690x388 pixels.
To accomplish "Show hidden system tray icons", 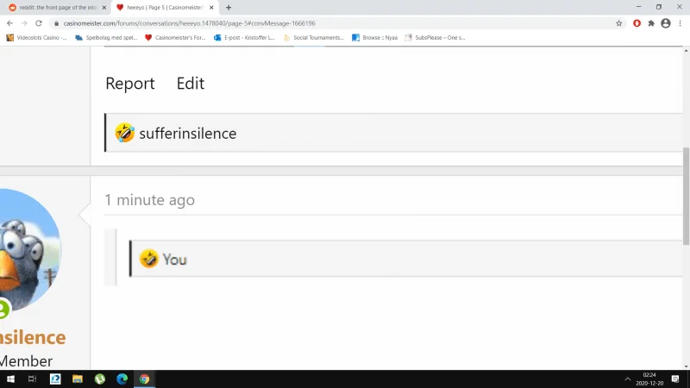I will pos(628,379).
